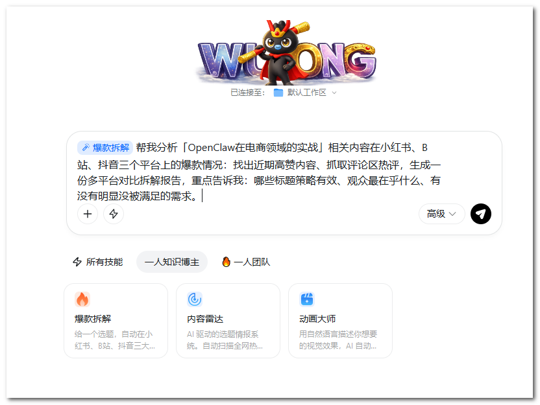Viewport: 540px width, 405px height.
Task: Open the 内容雷达 skill card title
Action: click(x=205, y=319)
